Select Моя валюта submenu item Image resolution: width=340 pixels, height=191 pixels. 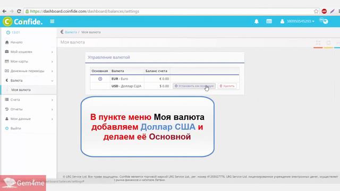[21, 90]
